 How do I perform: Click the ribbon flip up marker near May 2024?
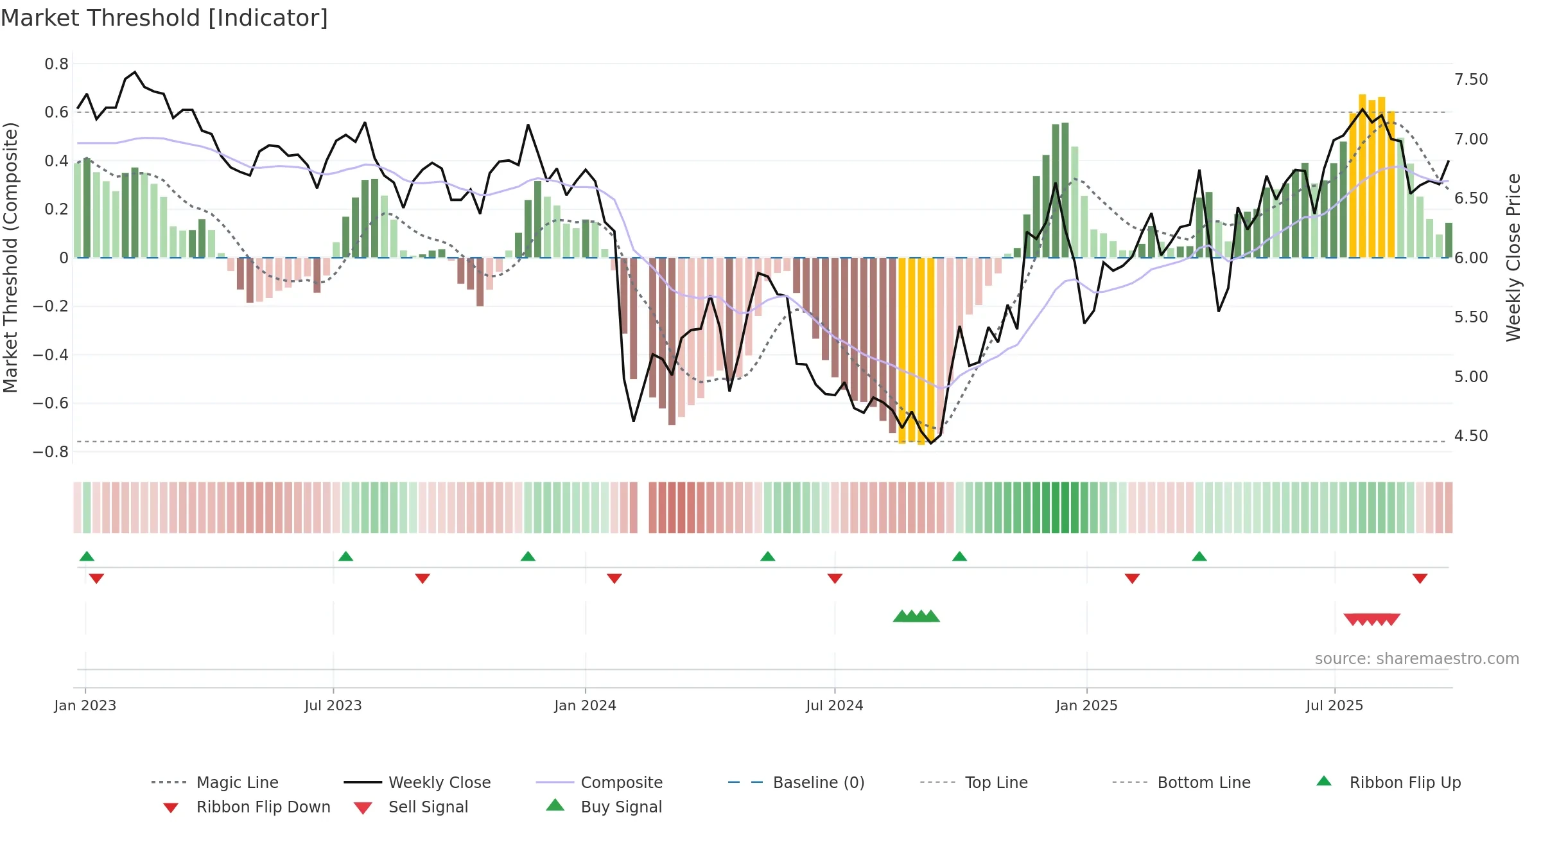click(768, 556)
